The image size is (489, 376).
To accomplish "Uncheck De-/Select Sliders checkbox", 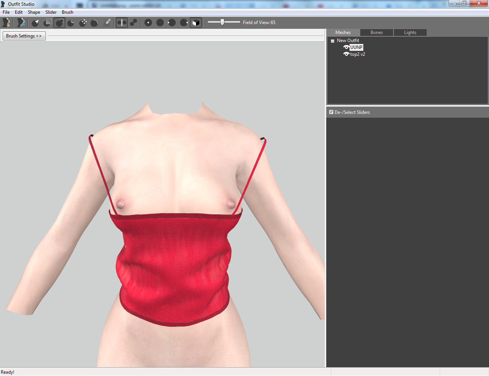I will [x=331, y=112].
